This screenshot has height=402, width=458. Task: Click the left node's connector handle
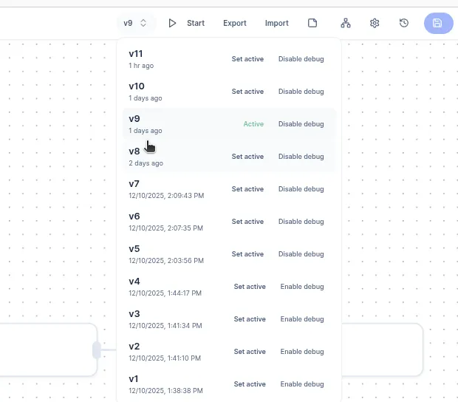96,350
